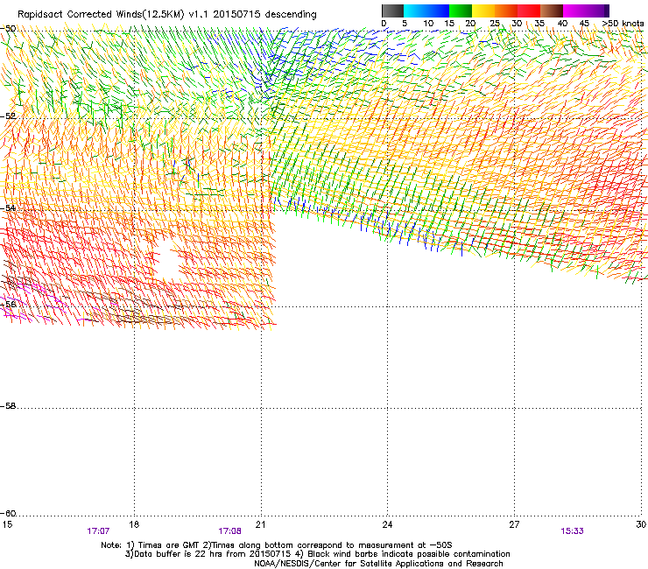Click the gray 0-5 knots color swatch
The image size is (648, 569).
point(392,11)
